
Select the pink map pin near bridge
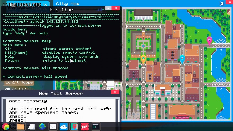click(209, 41)
